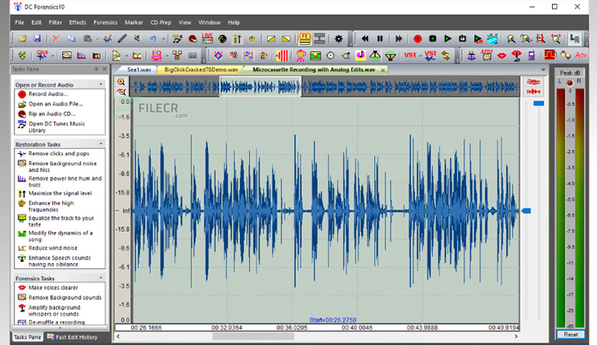Click Remove clicks and pops task
This screenshot has width=597, height=345.
click(59, 153)
